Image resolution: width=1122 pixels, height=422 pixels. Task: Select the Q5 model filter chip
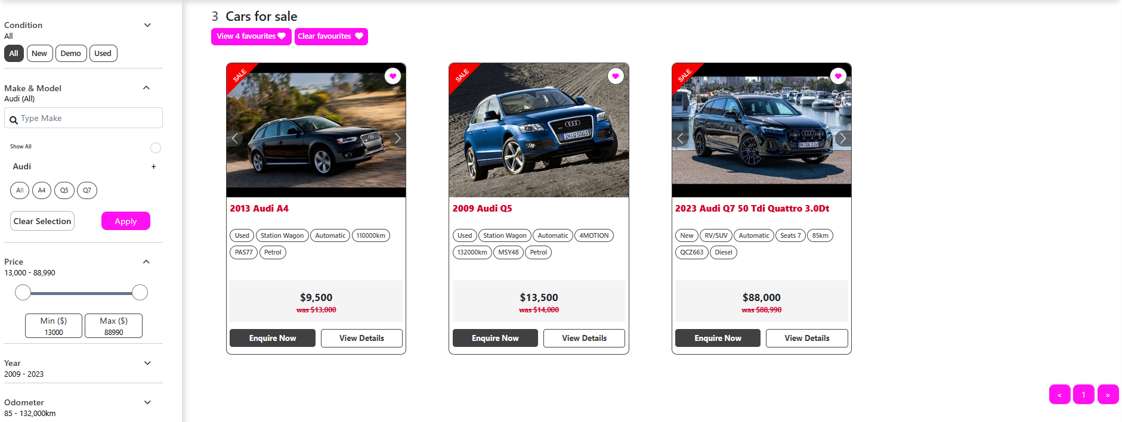pyautogui.click(x=64, y=191)
